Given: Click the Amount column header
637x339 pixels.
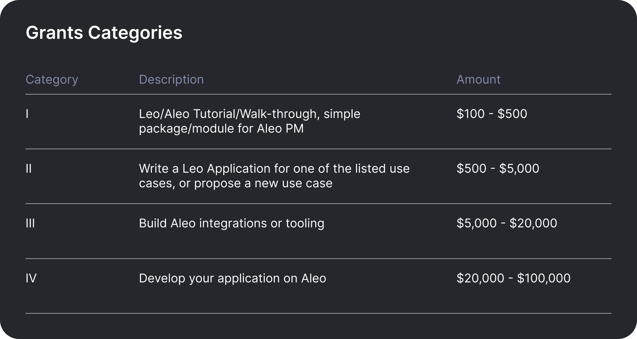Looking at the screenshot, I should pyautogui.click(x=478, y=80).
